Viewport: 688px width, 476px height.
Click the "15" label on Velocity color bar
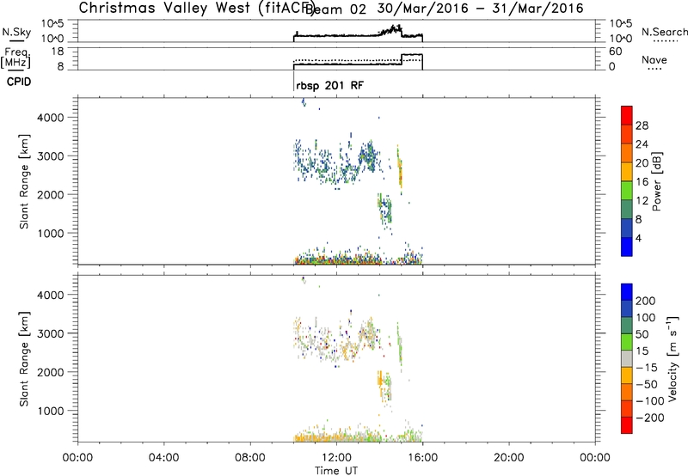coord(642,351)
